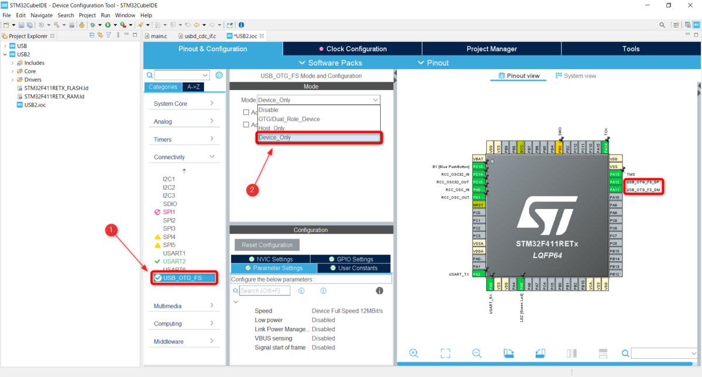
Task: Toggle the first checkbox below Mode
Action: pyautogui.click(x=246, y=112)
